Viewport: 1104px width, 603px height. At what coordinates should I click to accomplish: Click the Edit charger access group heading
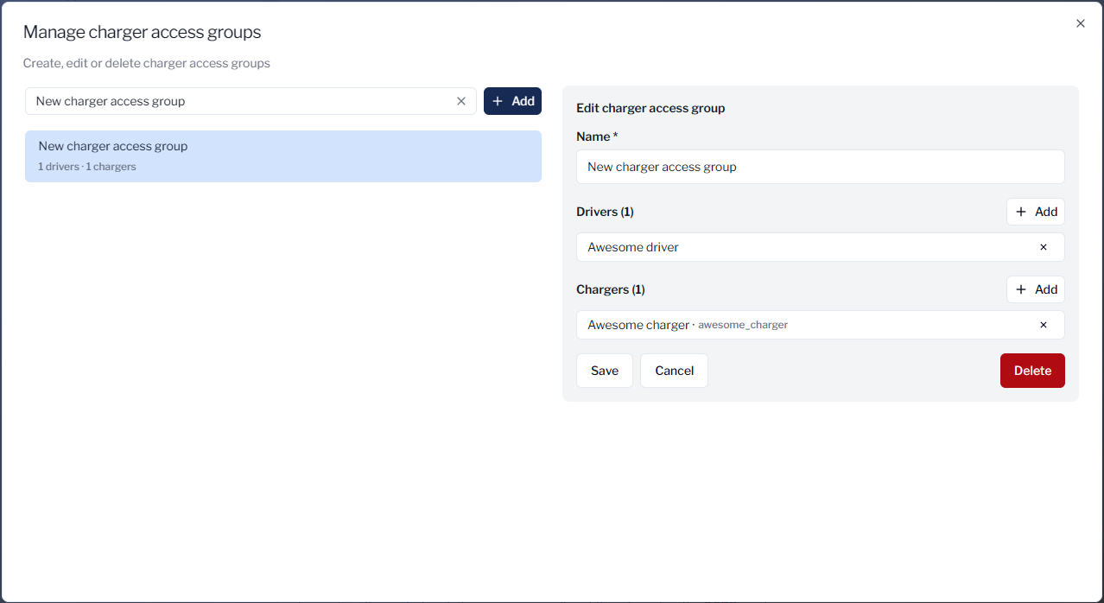[x=650, y=108]
